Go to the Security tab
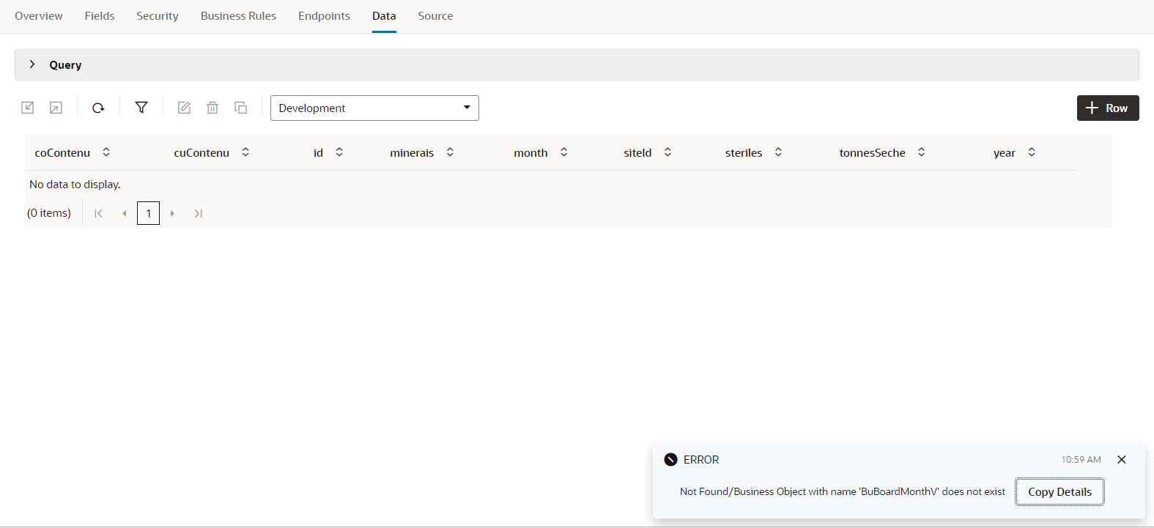Image resolution: width=1154 pixels, height=528 pixels. click(x=157, y=16)
